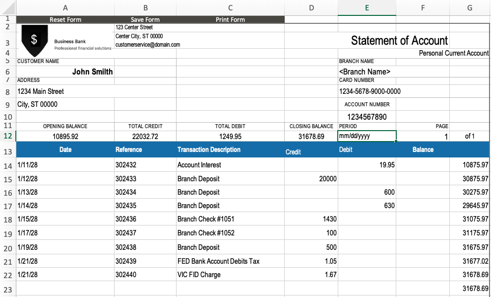The width and height of the screenshot is (491, 297).
Task: Select total credit value 22032.72
Action: (145, 136)
